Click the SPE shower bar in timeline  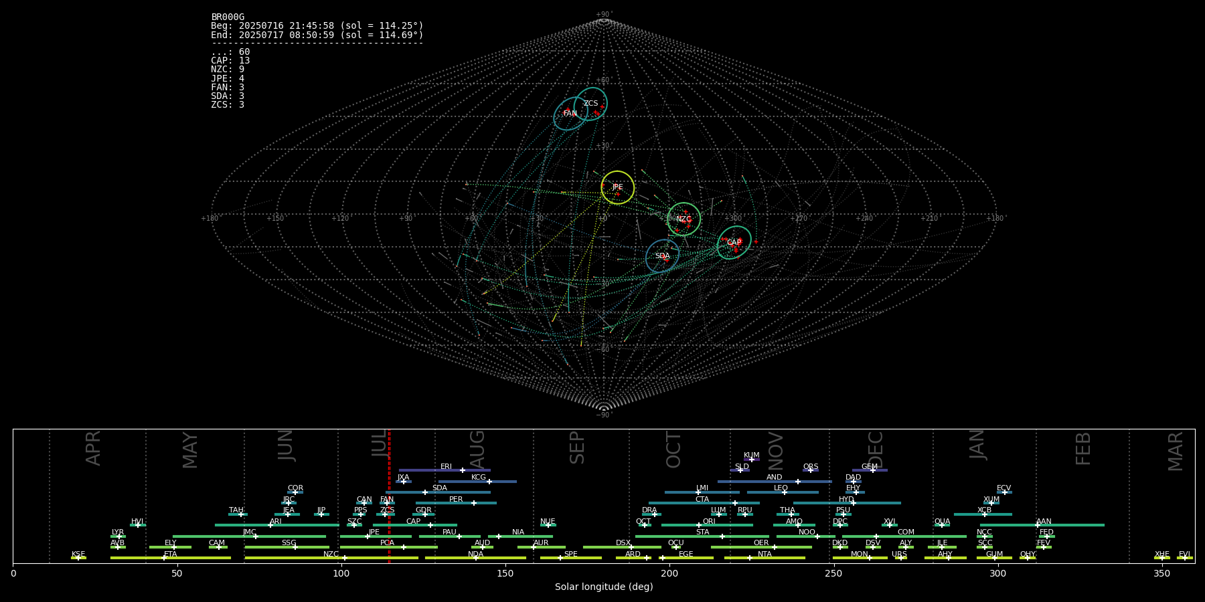point(571,558)
